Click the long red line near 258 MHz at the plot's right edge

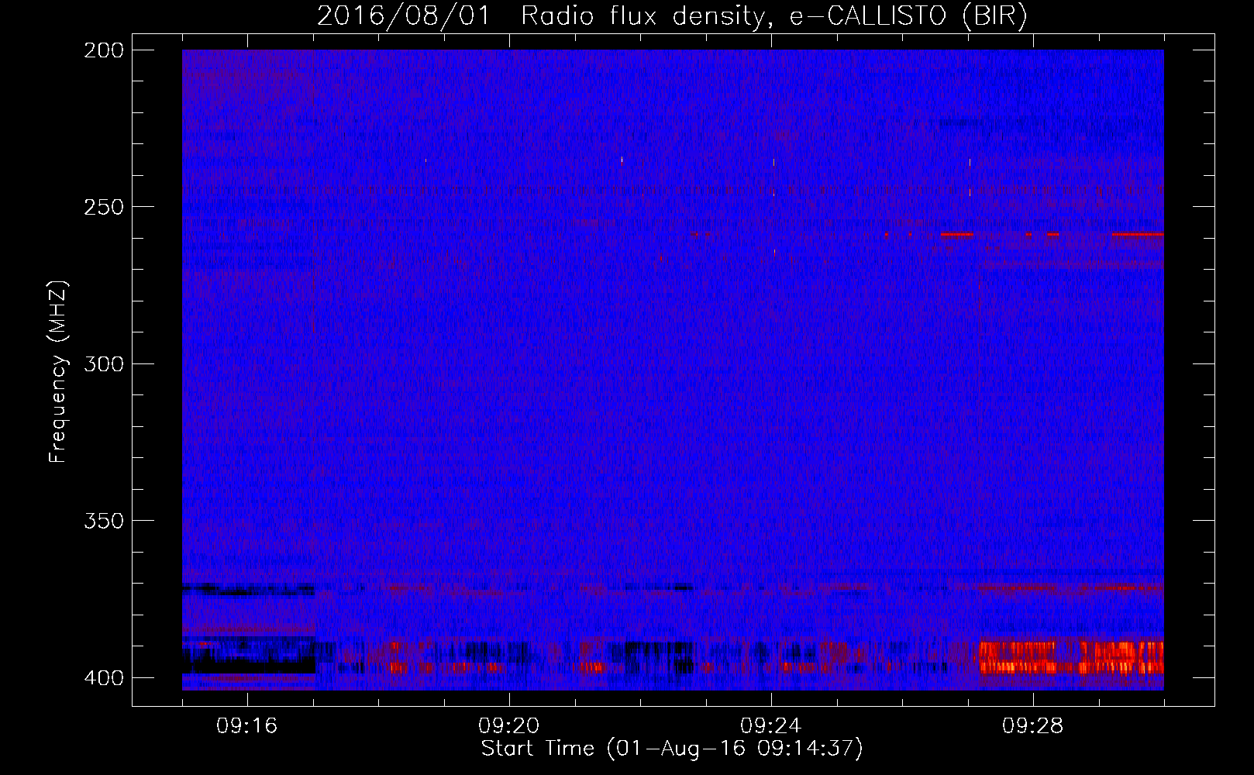(x=1138, y=234)
